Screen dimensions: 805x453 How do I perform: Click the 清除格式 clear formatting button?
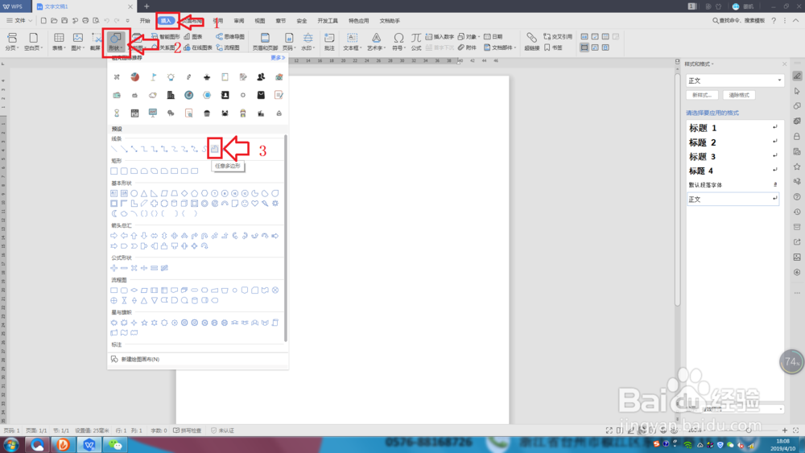point(739,95)
